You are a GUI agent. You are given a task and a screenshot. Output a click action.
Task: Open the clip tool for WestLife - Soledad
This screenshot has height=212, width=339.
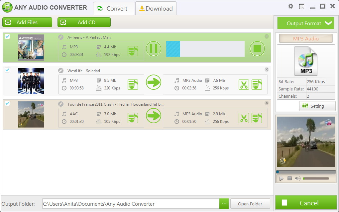coord(244,84)
